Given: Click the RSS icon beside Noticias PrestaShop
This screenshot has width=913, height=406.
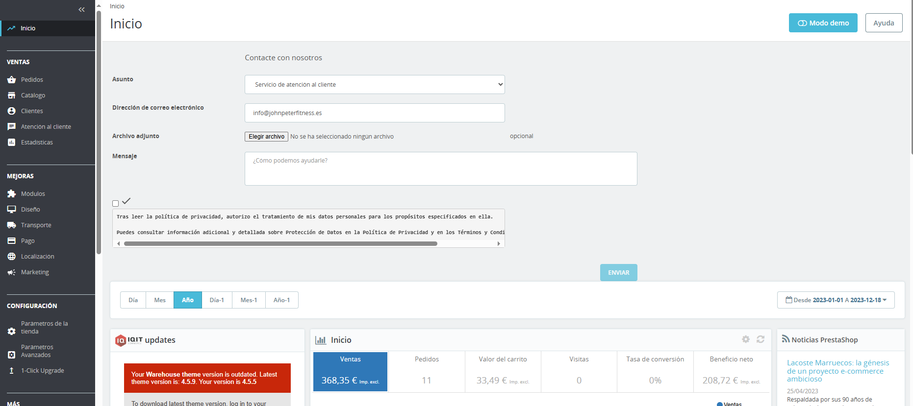Looking at the screenshot, I should tap(786, 339).
